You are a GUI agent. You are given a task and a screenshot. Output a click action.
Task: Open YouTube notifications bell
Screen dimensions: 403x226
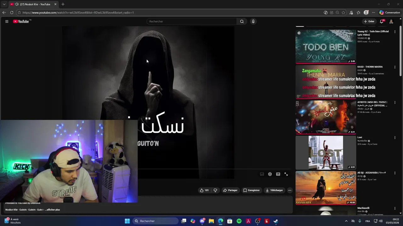[382, 21]
